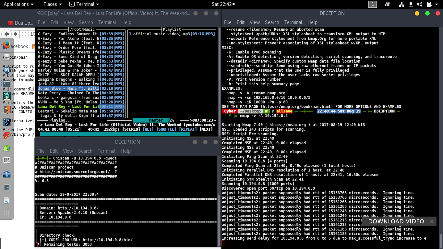Open File menu in MOC terminal window
Screen dimensions: 443x249
(42, 22)
